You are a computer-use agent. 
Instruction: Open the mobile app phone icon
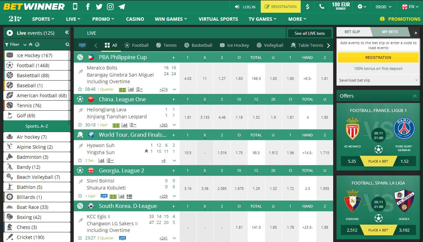click(75, 6)
